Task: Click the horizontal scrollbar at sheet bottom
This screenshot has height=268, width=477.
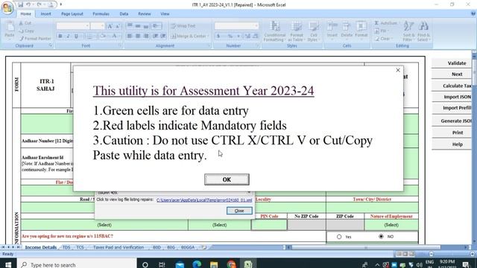Action: tap(366, 247)
